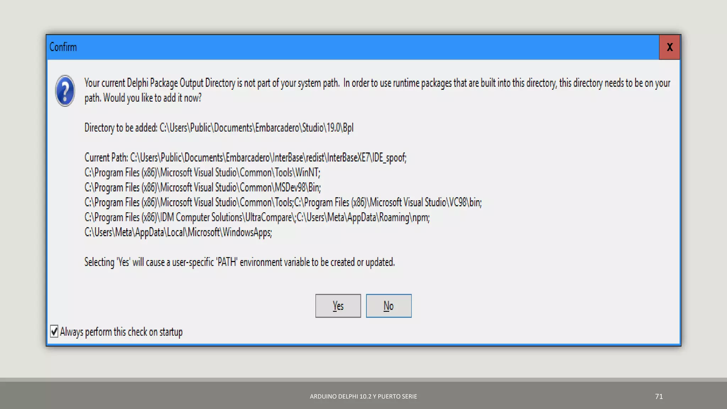The image size is (727, 409).
Task: Click the MSDev98\Bin path line
Action: (202, 187)
